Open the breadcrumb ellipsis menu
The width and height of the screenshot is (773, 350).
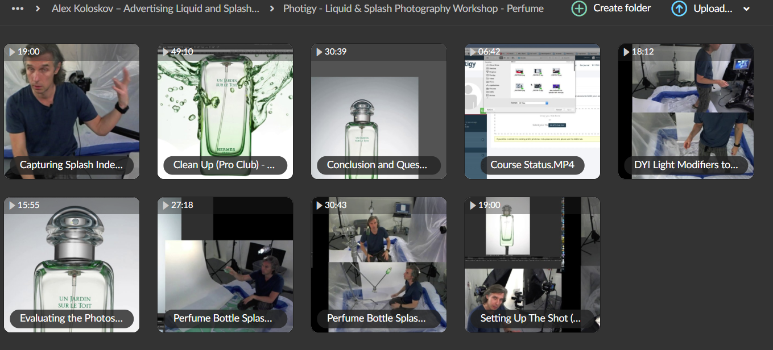coord(17,9)
